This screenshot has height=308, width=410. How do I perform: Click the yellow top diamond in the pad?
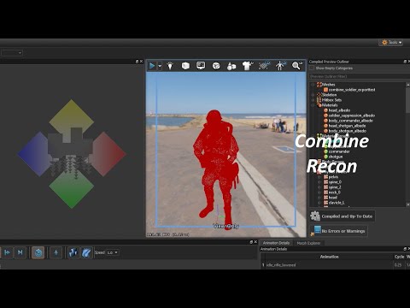point(71,117)
